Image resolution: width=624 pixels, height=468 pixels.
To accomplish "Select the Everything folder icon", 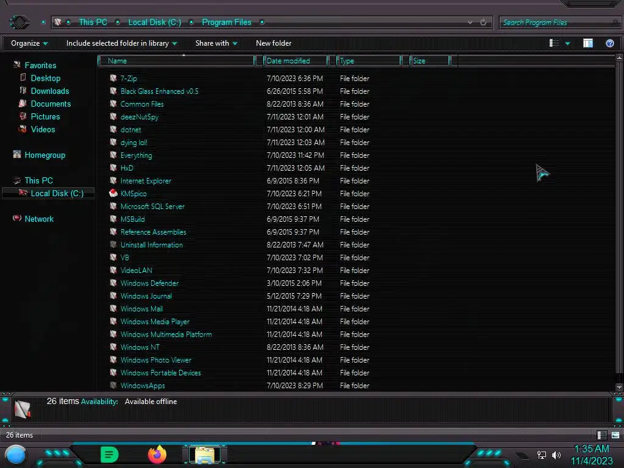I will [x=113, y=155].
